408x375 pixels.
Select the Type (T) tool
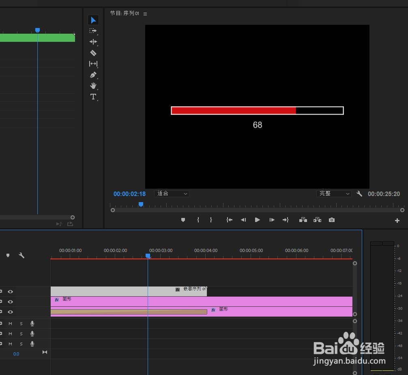coord(93,97)
